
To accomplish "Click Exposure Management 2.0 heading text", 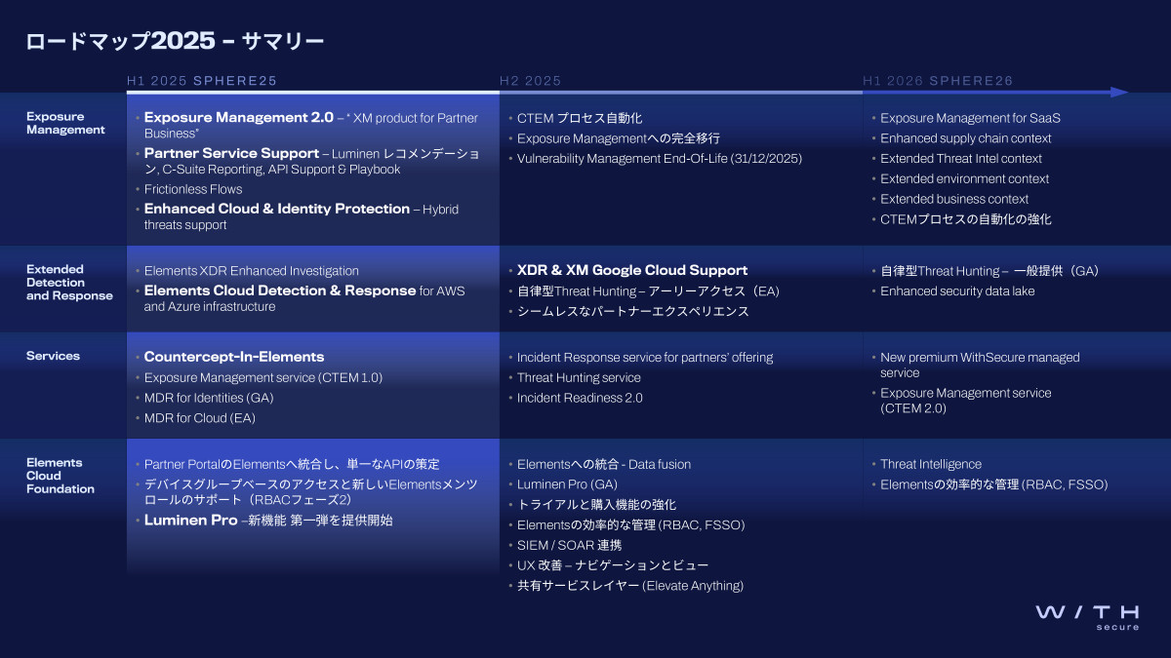I will pyautogui.click(x=239, y=117).
